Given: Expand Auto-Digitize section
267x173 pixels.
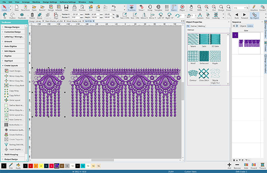Looking at the screenshot, I should (x=13, y=46).
